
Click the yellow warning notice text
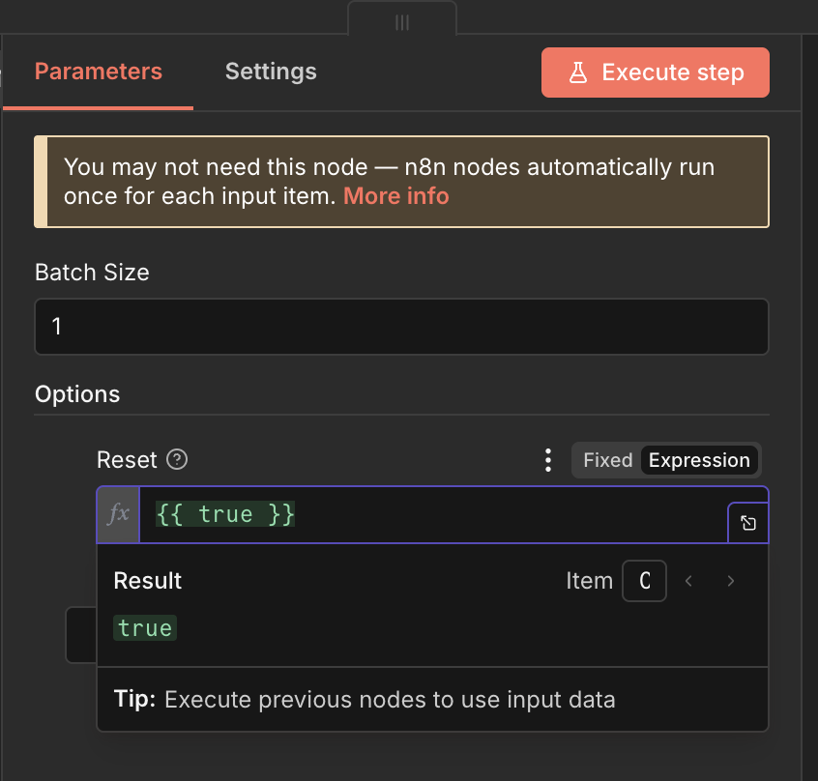[x=387, y=168]
